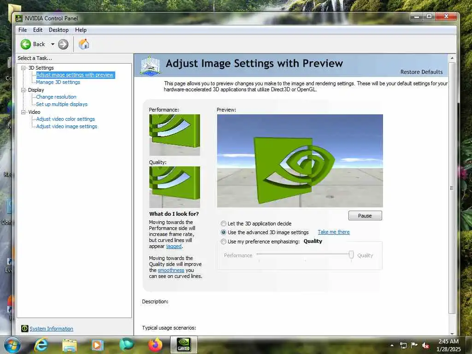472x354 pixels.
Task: Click the Performance sample thumbnail
Action: click(175, 135)
